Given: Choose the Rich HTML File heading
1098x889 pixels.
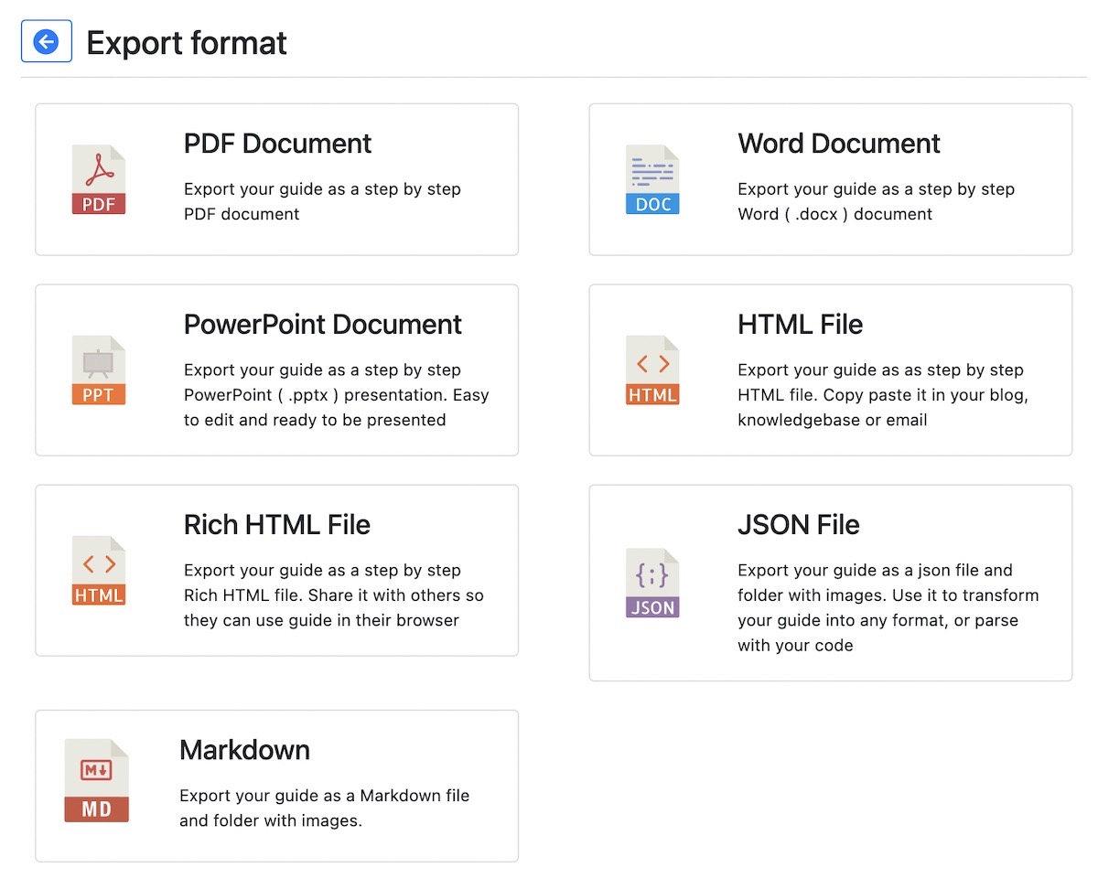Looking at the screenshot, I should (276, 525).
